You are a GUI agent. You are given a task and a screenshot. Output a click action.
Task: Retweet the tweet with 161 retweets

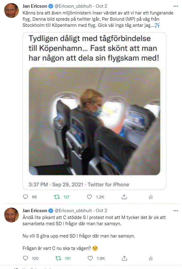click(x=58, y=258)
